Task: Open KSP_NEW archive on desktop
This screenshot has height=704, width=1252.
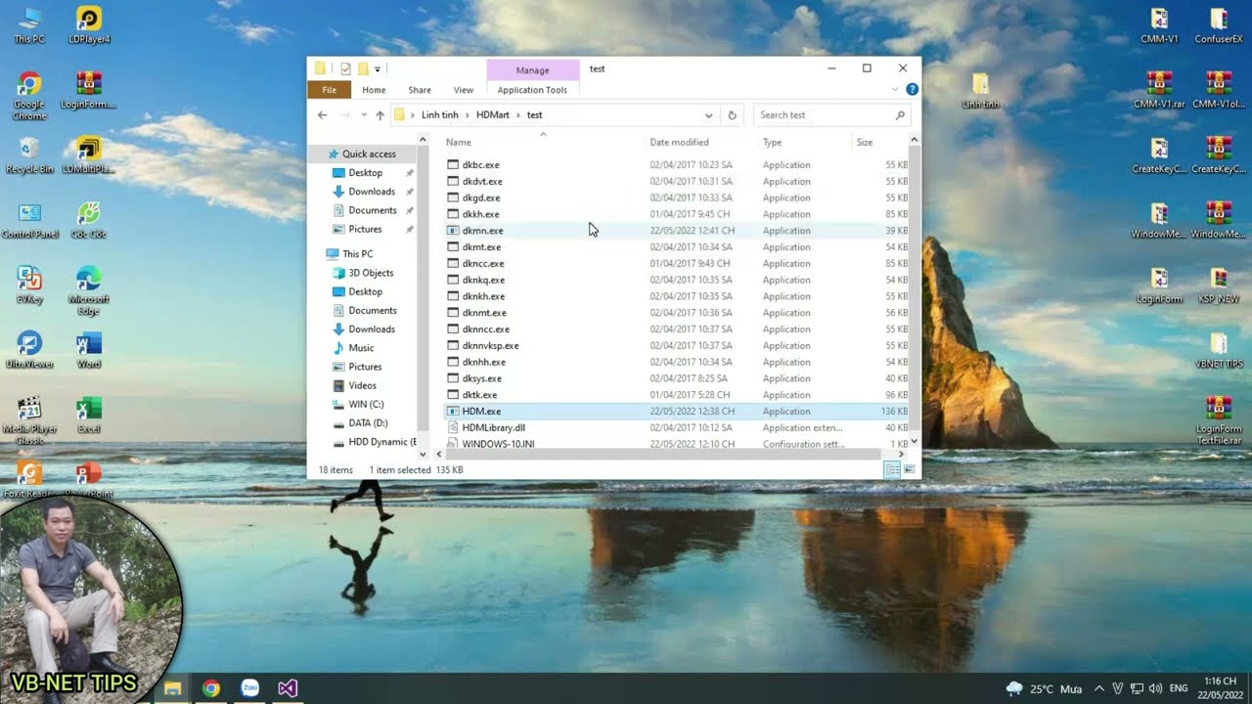Action: point(1219,286)
